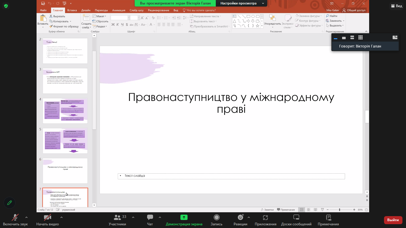Select slide 4 thumbnail in sidebar
Image resolution: width=406 pixels, height=228 pixels.
click(x=65, y=110)
